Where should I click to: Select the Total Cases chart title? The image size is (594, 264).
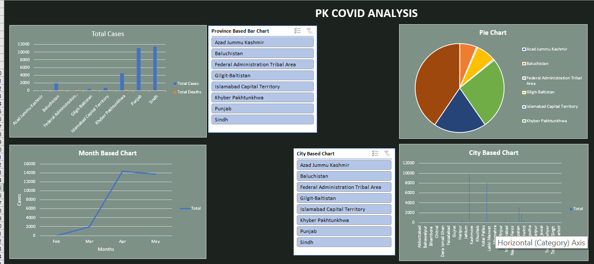click(x=108, y=34)
